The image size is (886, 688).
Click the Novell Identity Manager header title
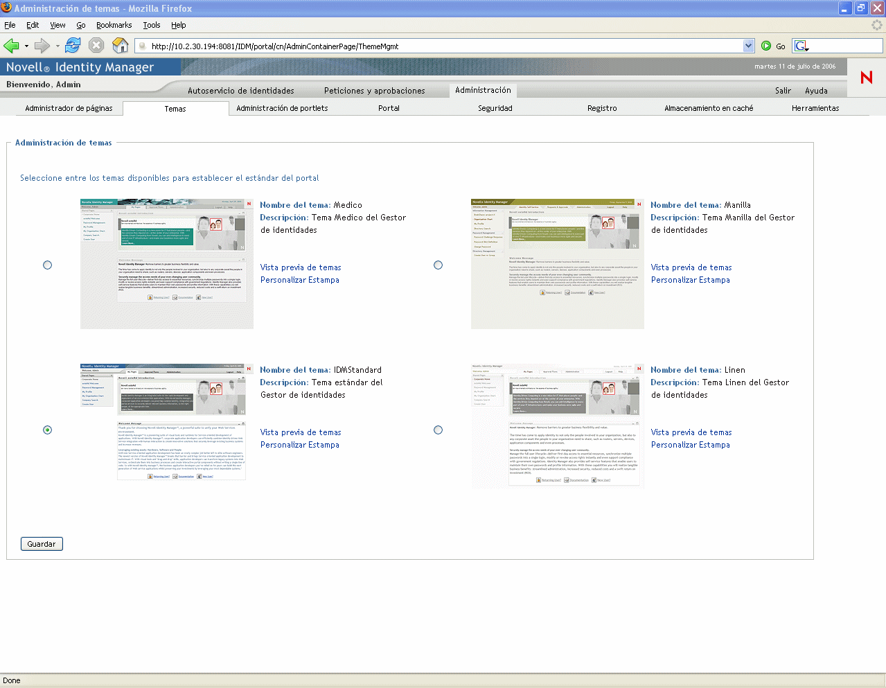tap(80, 67)
